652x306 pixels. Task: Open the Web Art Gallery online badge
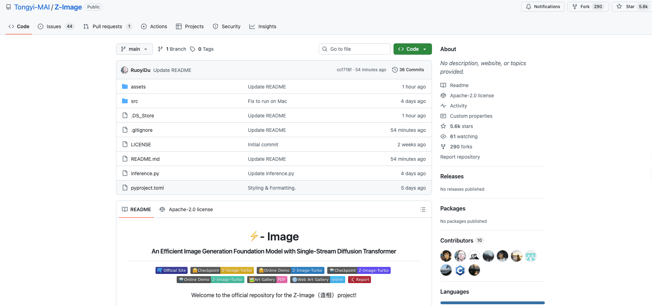click(x=318, y=280)
